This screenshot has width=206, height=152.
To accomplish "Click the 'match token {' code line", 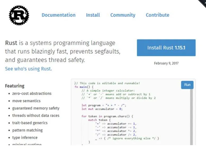I will click(100, 120).
